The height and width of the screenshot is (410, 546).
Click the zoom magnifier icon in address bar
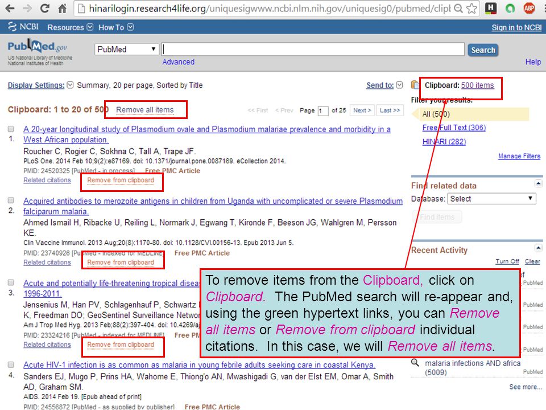(x=458, y=9)
